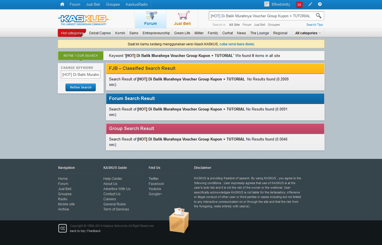This screenshot has width=382, height=245.
Task: Click the coba versi baru disini link
Action: (237, 44)
